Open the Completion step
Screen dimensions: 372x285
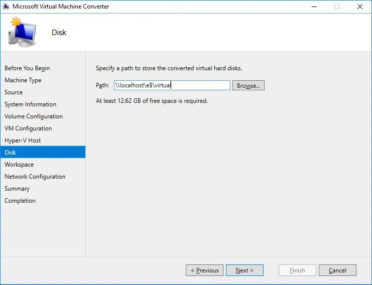point(20,201)
